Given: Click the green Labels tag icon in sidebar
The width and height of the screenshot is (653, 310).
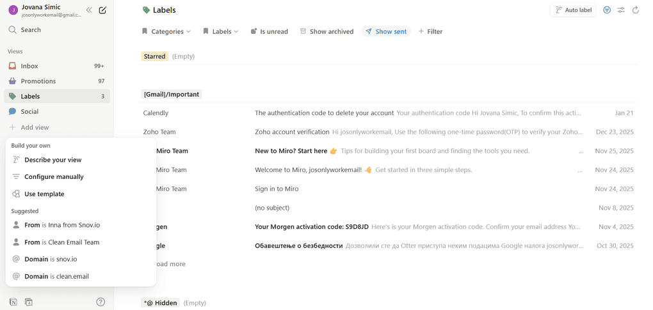Looking at the screenshot, I should pyautogui.click(x=13, y=97).
